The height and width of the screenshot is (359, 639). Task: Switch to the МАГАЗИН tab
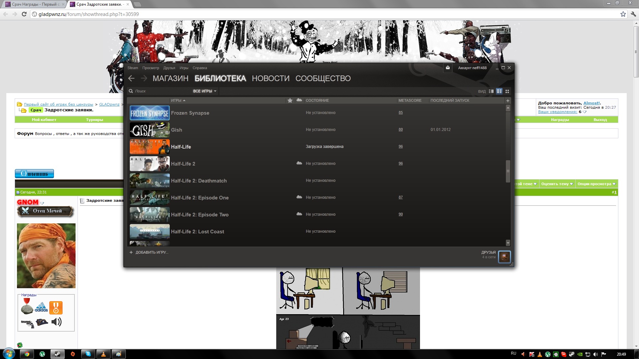pos(170,78)
